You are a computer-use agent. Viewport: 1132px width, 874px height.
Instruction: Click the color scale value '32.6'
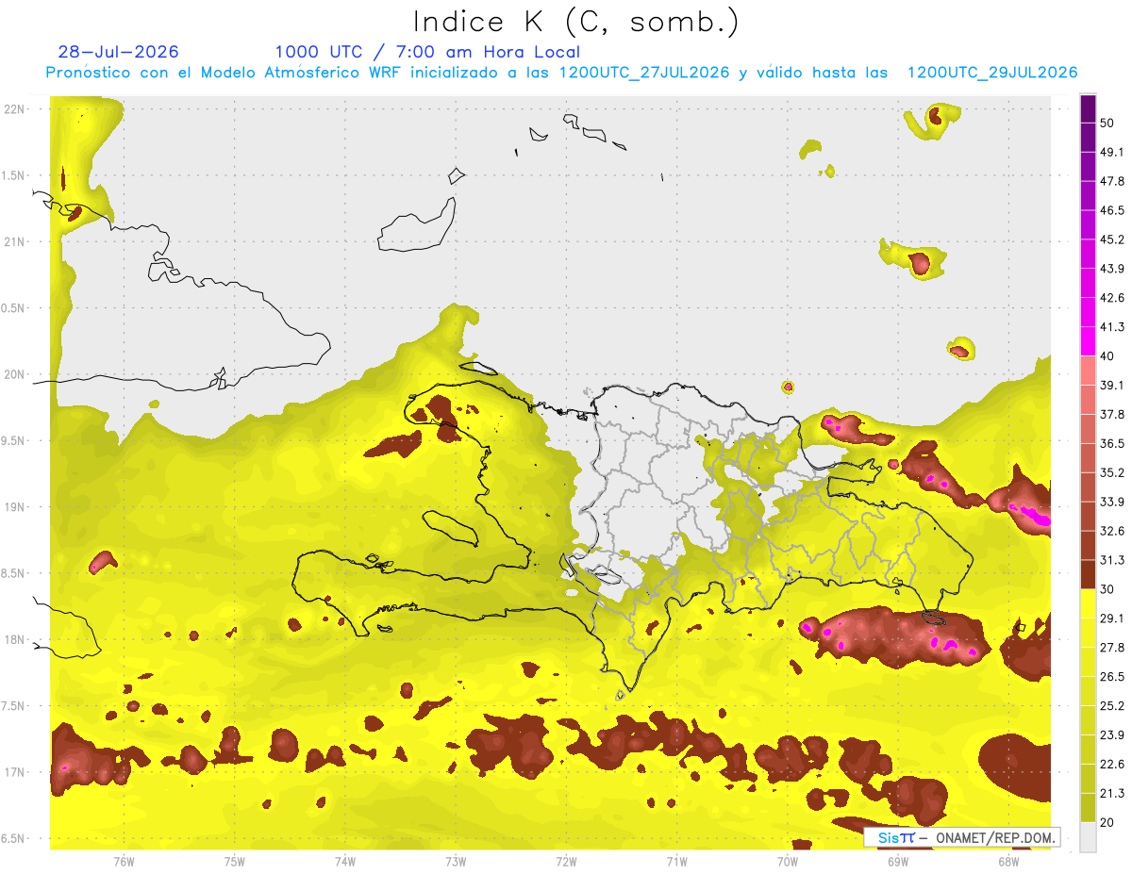pos(1112,531)
